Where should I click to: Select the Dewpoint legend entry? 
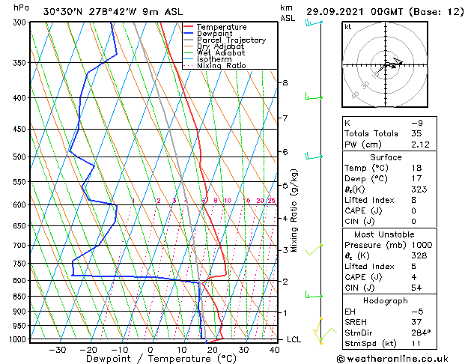(x=220, y=34)
